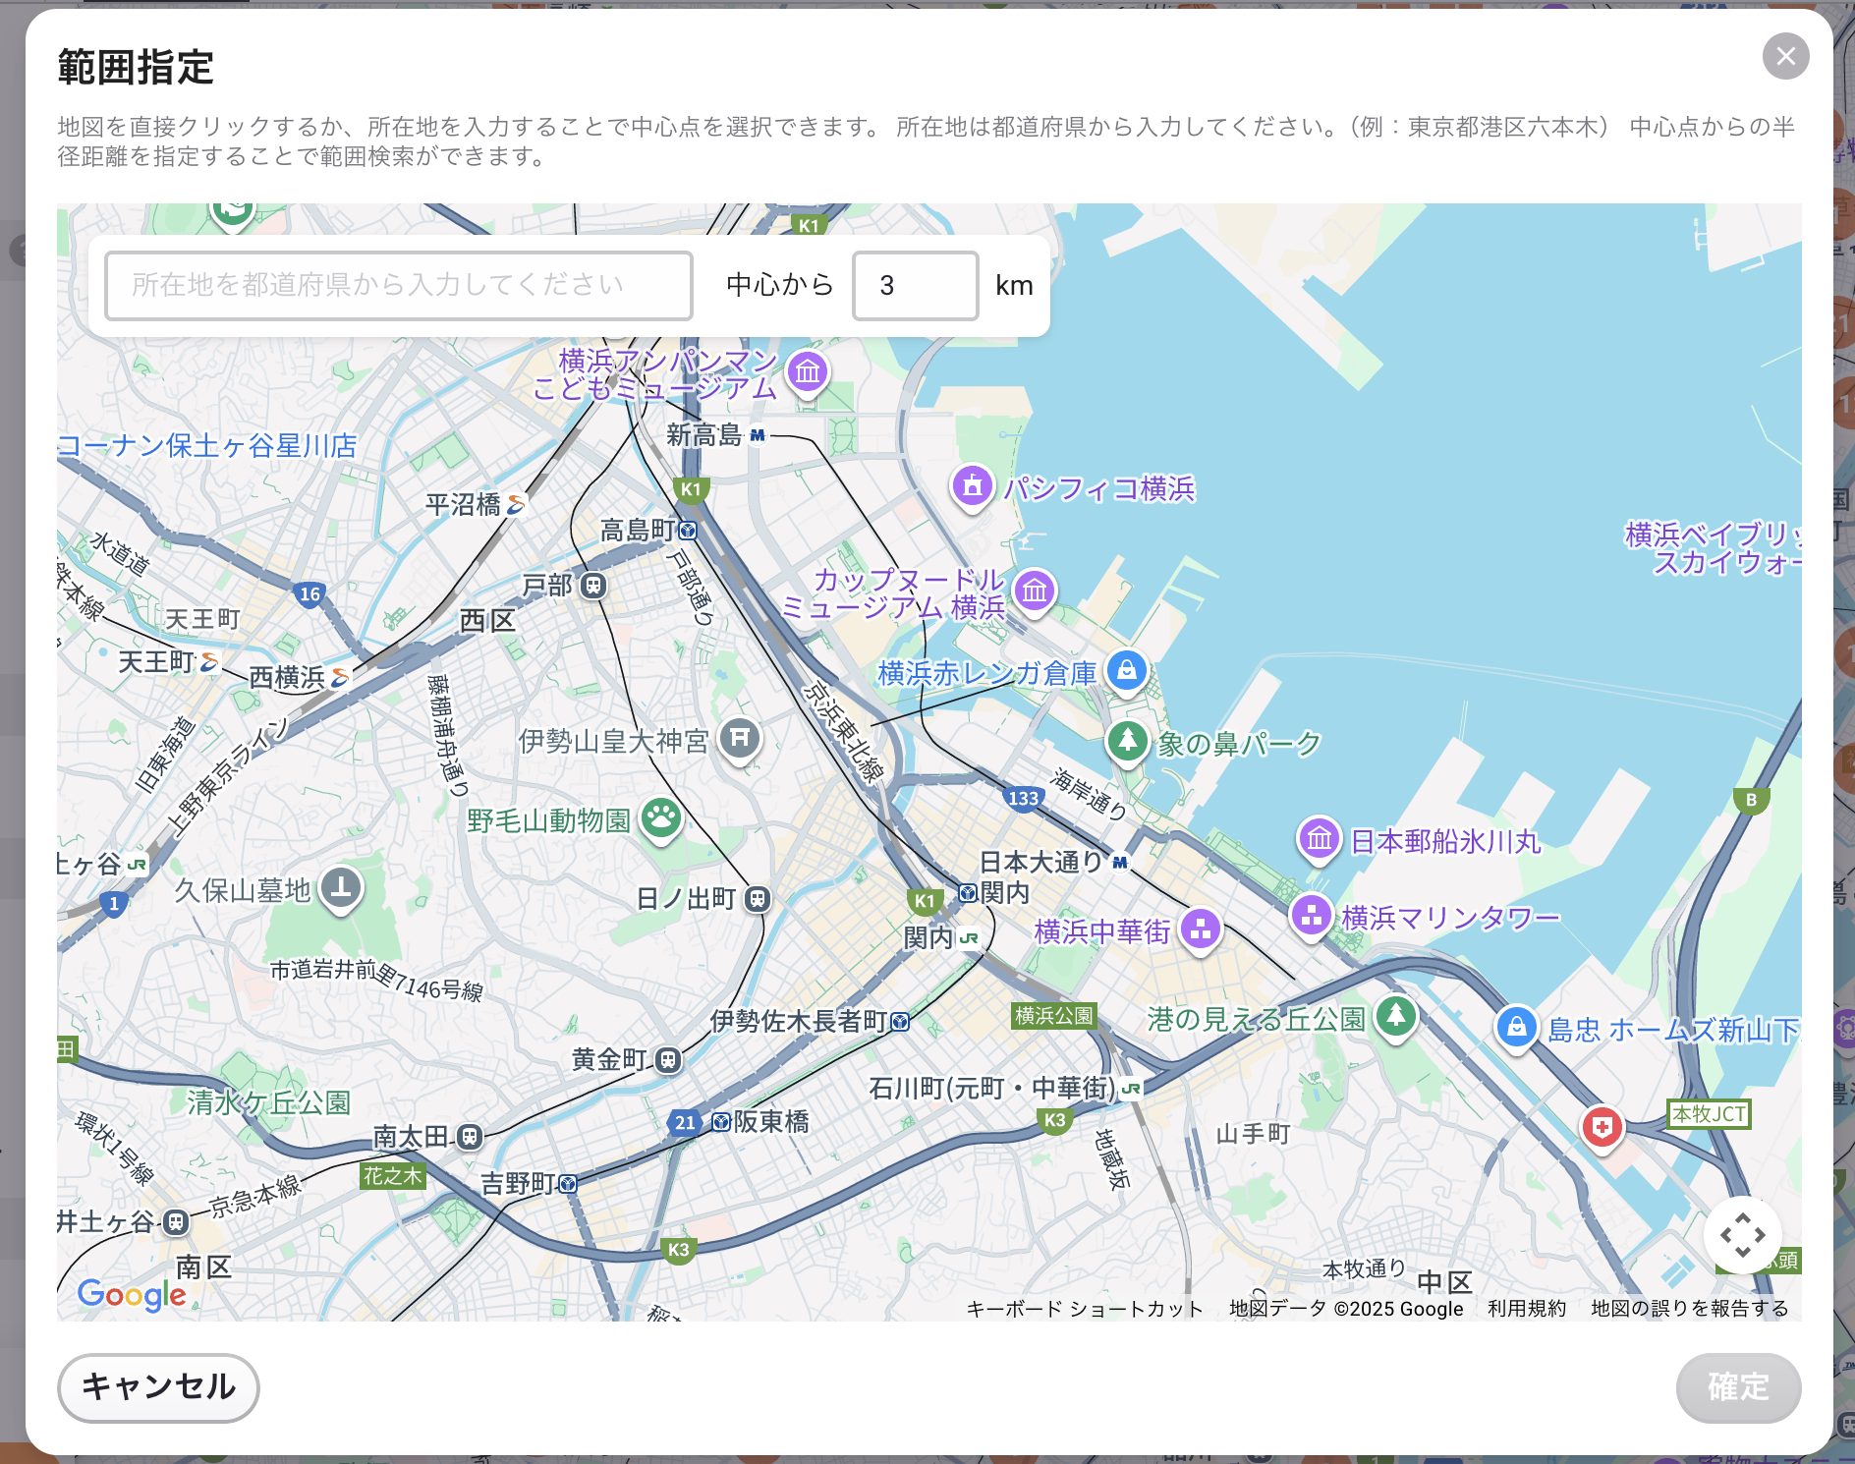Viewport: 1855px width, 1464px height.
Task: Focus the radius km input showing 3
Action: click(x=915, y=286)
